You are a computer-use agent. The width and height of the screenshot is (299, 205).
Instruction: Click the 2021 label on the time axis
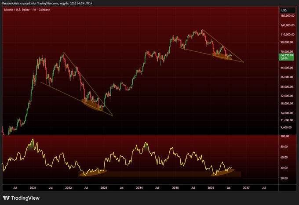[33, 188]
